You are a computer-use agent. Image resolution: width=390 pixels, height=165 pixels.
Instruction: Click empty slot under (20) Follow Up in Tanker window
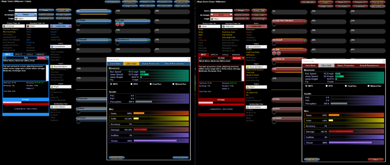(118, 43)
